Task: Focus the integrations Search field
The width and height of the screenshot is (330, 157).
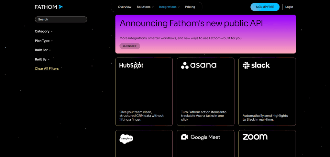Action: tap(61, 19)
